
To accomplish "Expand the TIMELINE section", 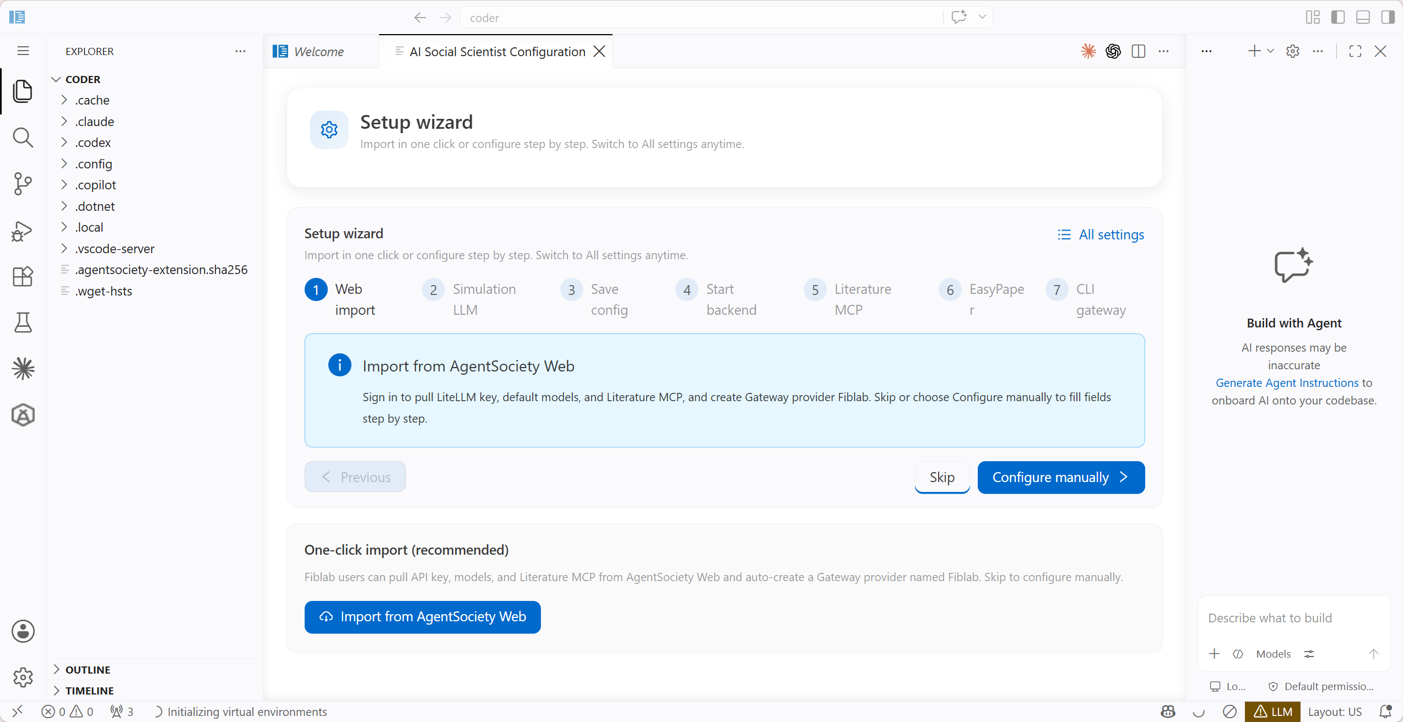I will pyautogui.click(x=154, y=691).
